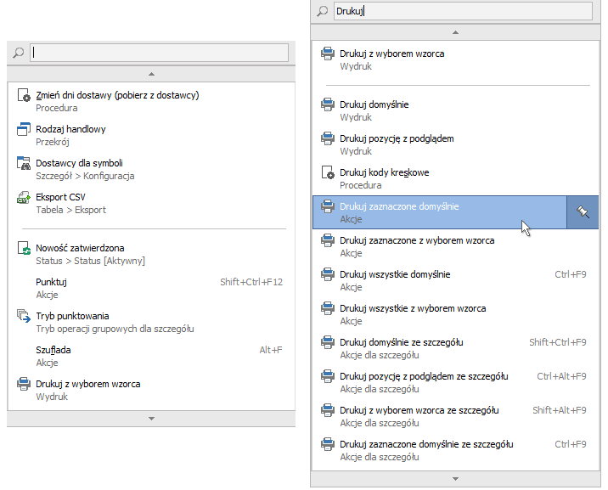Click the right list's bottom scroll arrow
Image resolution: width=608 pixels, height=490 pixels.
(454, 478)
